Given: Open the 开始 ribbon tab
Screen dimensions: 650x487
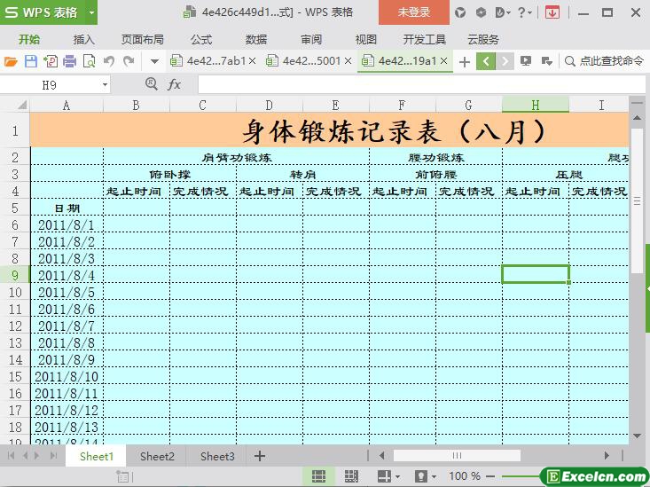Looking at the screenshot, I should 29,39.
